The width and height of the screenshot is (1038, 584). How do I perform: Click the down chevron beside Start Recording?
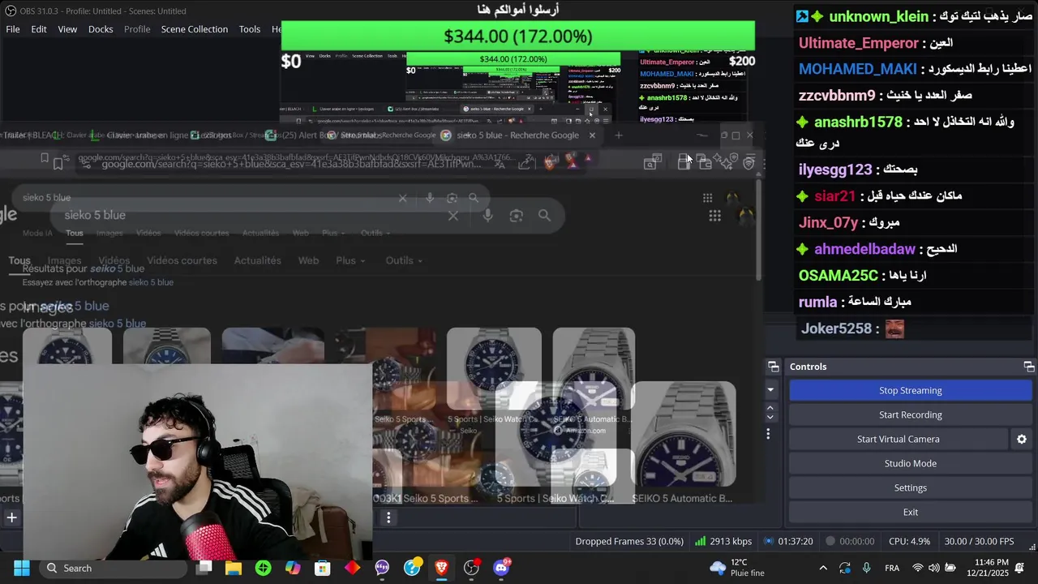pos(770,417)
